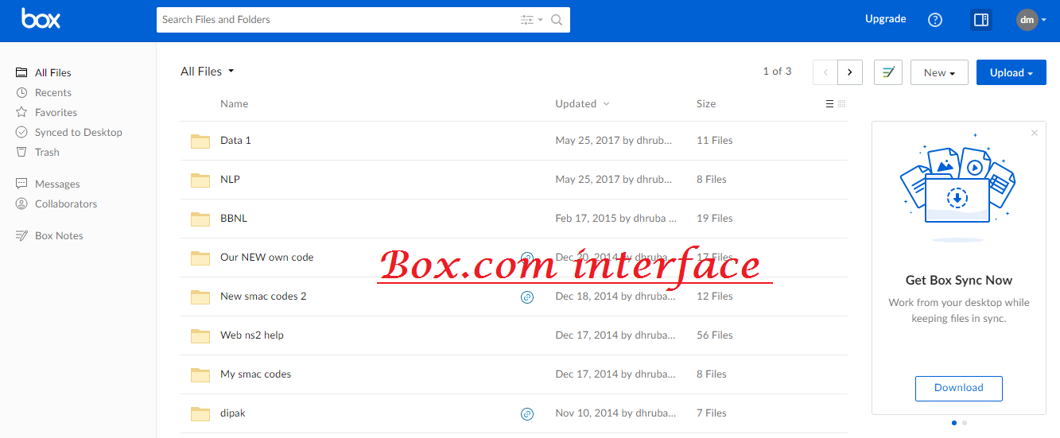This screenshot has height=438, width=1060.
Task: Open Recents in sidebar
Action: point(44,92)
